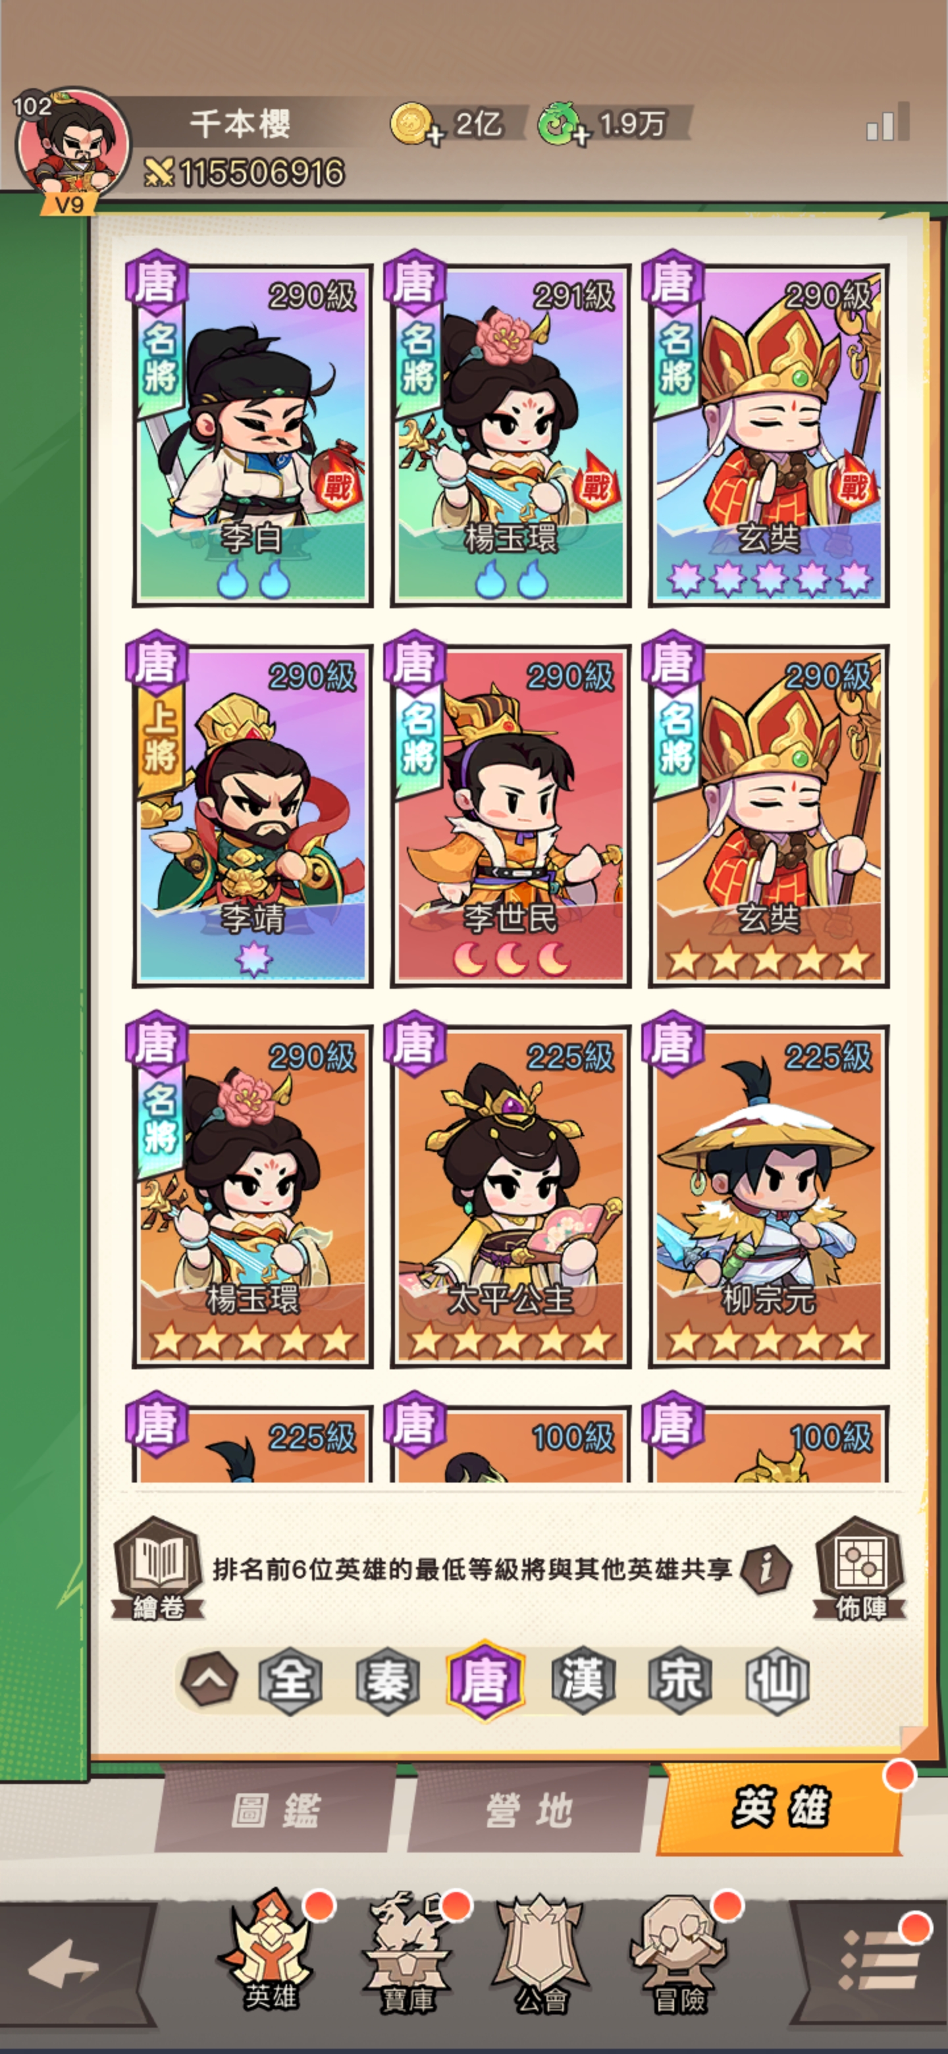948x2054 pixels.
Task: Select the 仙 faction filter
Action: 777,1680
